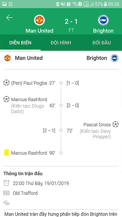
Task: Tap small Man United logo in team row
Action: [7, 58]
